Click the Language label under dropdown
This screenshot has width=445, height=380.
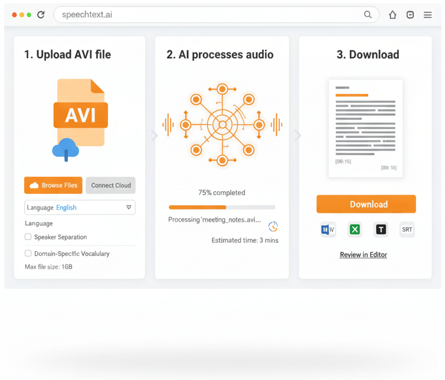click(39, 223)
